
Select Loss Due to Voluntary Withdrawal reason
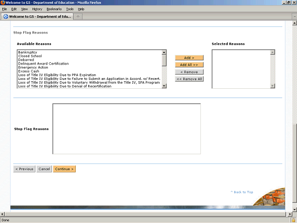(89, 83)
